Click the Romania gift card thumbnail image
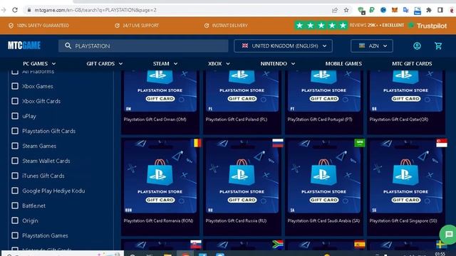This screenshot has height=256, width=456. click(x=160, y=176)
